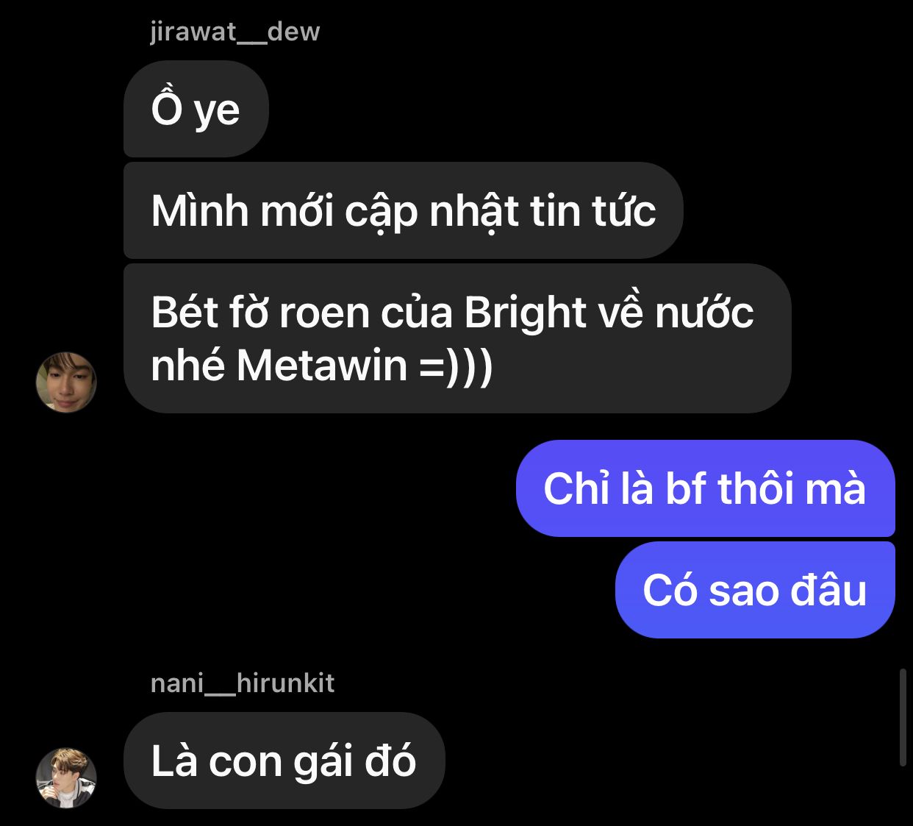Select the blue "Có sao đâu" message

754,590
